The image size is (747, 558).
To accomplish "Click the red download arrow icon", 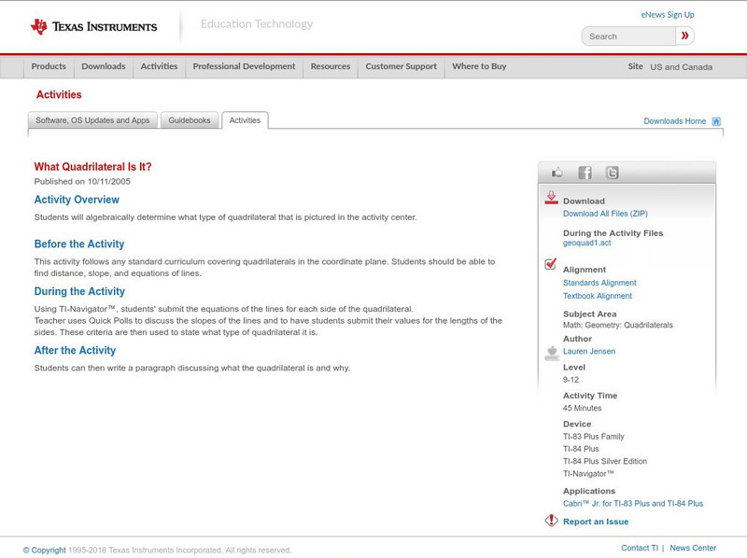I will pos(551,198).
